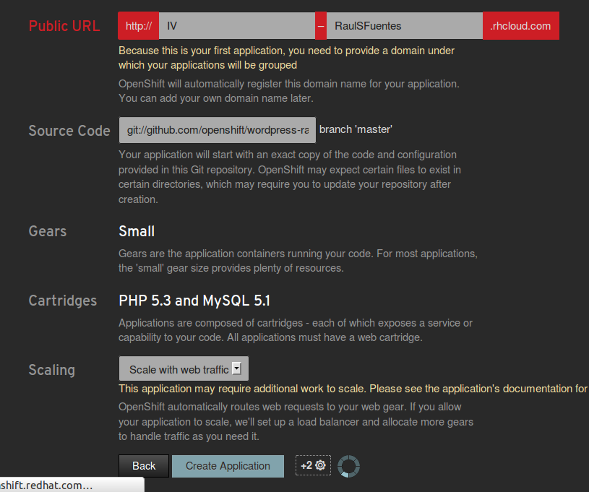
Task: Click the loading spinner next to the gear count
Action: [348, 466]
